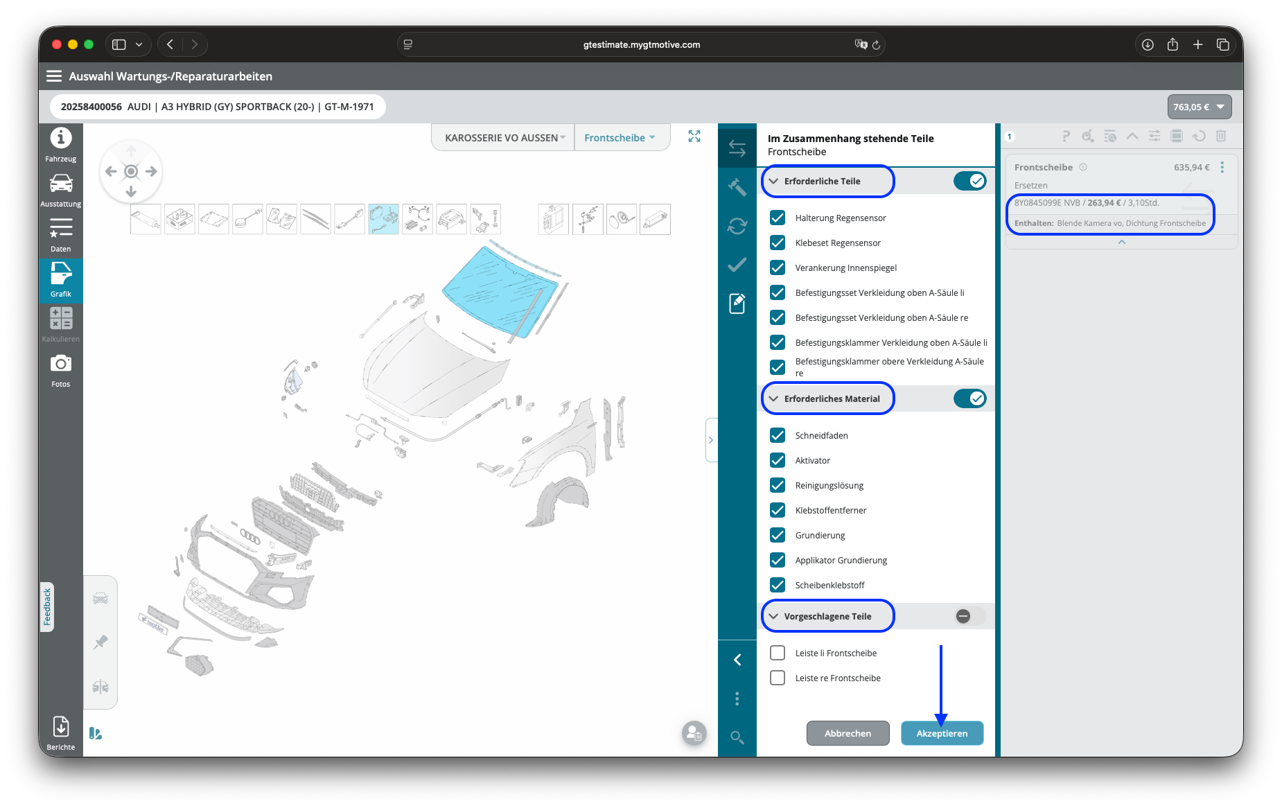Enable the Vorgeschlagene Teile toggle switch
Viewport: 1282px width, 808px height.
(x=969, y=616)
